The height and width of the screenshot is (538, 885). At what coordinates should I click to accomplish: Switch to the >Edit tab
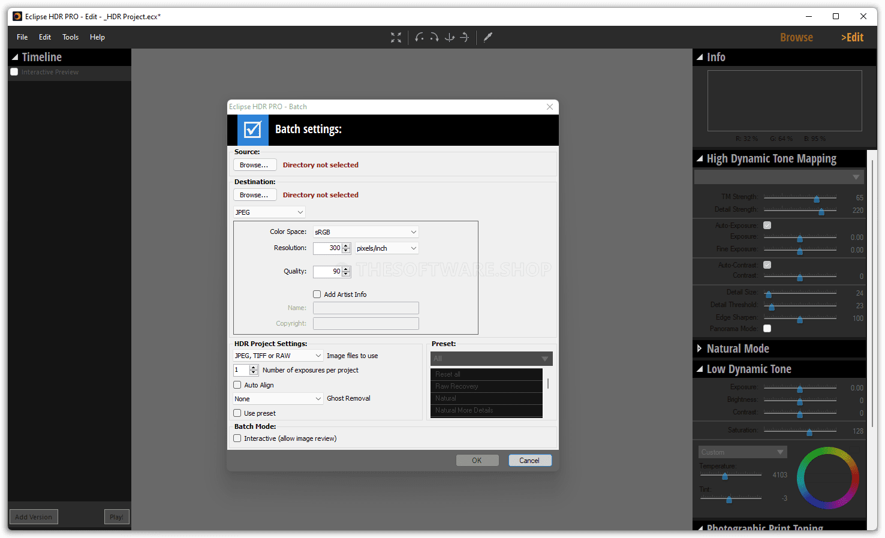coord(852,37)
